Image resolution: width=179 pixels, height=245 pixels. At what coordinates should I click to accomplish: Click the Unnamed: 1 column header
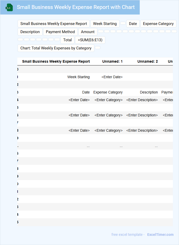click(112, 61)
